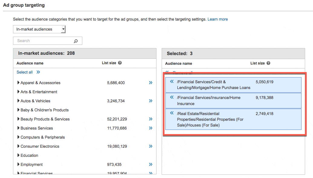Image resolution: width=313 pixels, height=178 pixels.
Task: Expand the Arts & Entertainment category
Action: pos(18,92)
